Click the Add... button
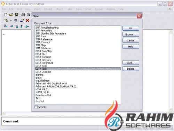 pos(131,63)
